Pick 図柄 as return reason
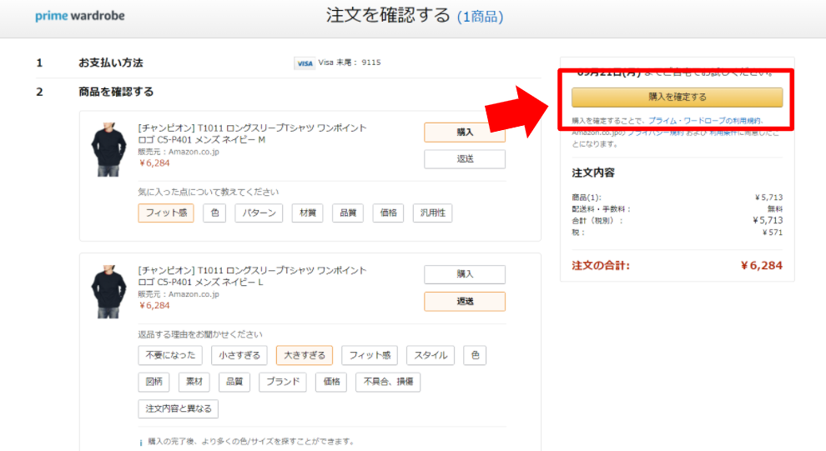 (154, 382)
